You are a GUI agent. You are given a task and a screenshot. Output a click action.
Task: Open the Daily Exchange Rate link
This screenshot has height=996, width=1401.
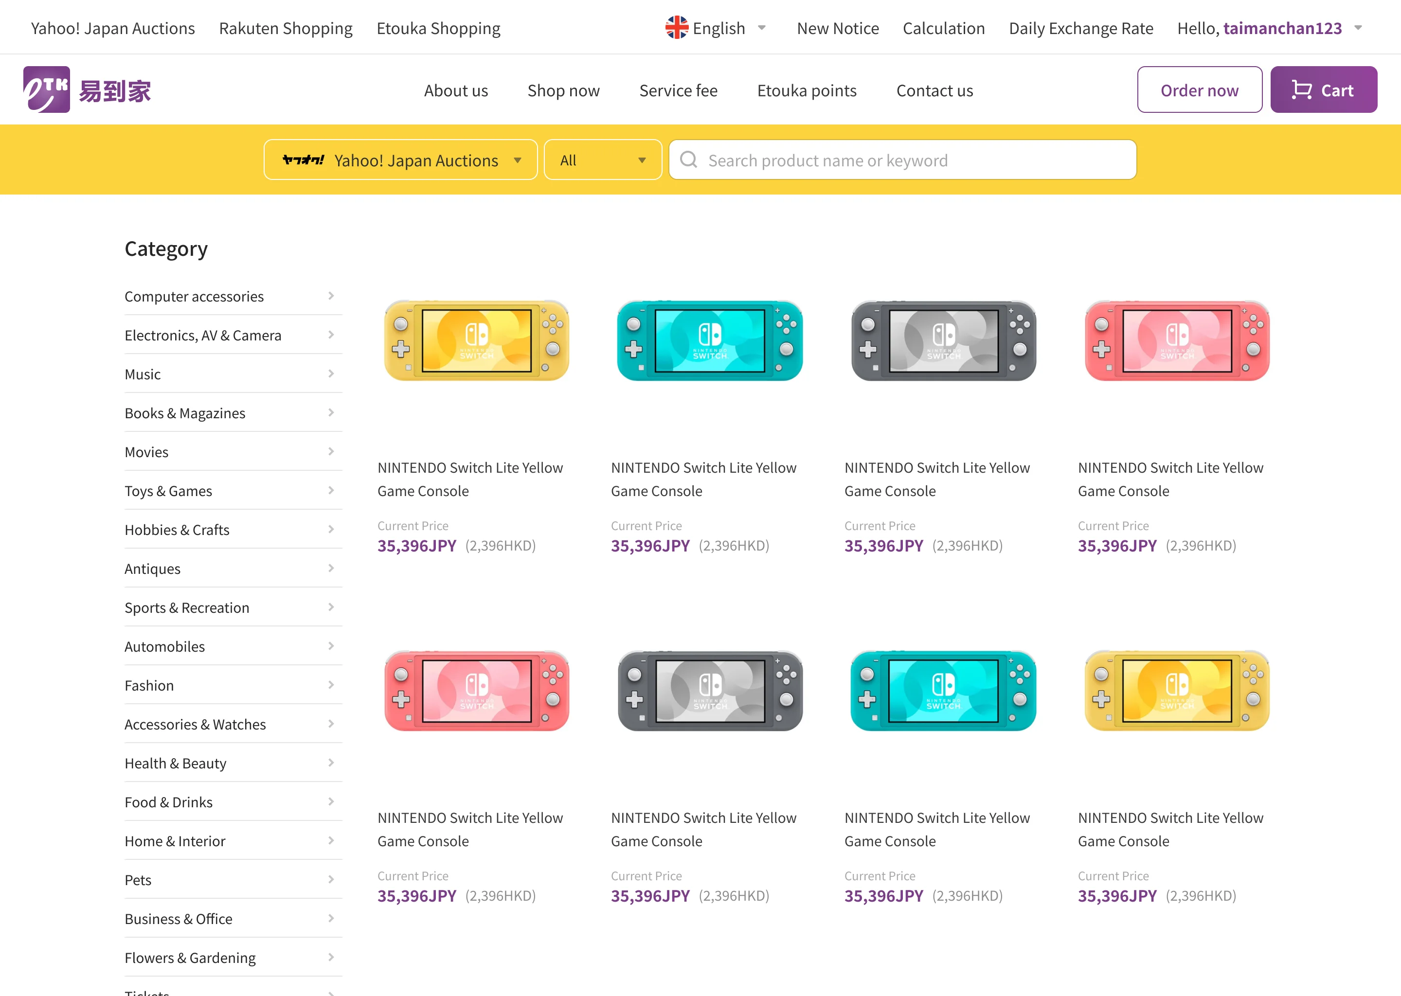(1080, 28)
